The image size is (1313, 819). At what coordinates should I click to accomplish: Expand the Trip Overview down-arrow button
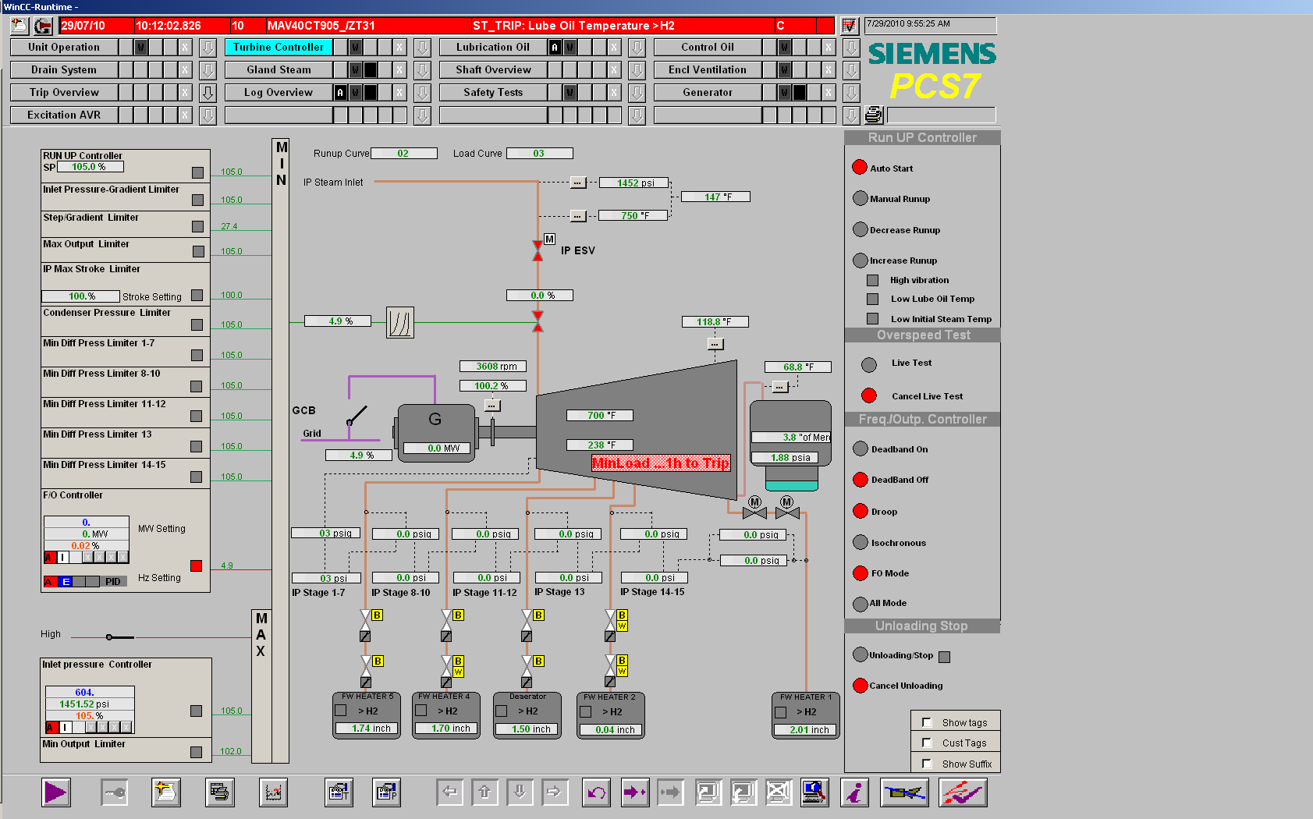point(208,93)
